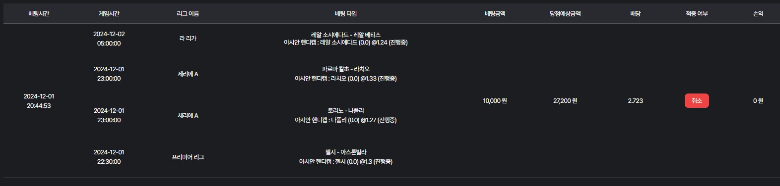Viewport: 780px width, 186px height.
Task: Select the 손익 column header
Action: [758, 14]
